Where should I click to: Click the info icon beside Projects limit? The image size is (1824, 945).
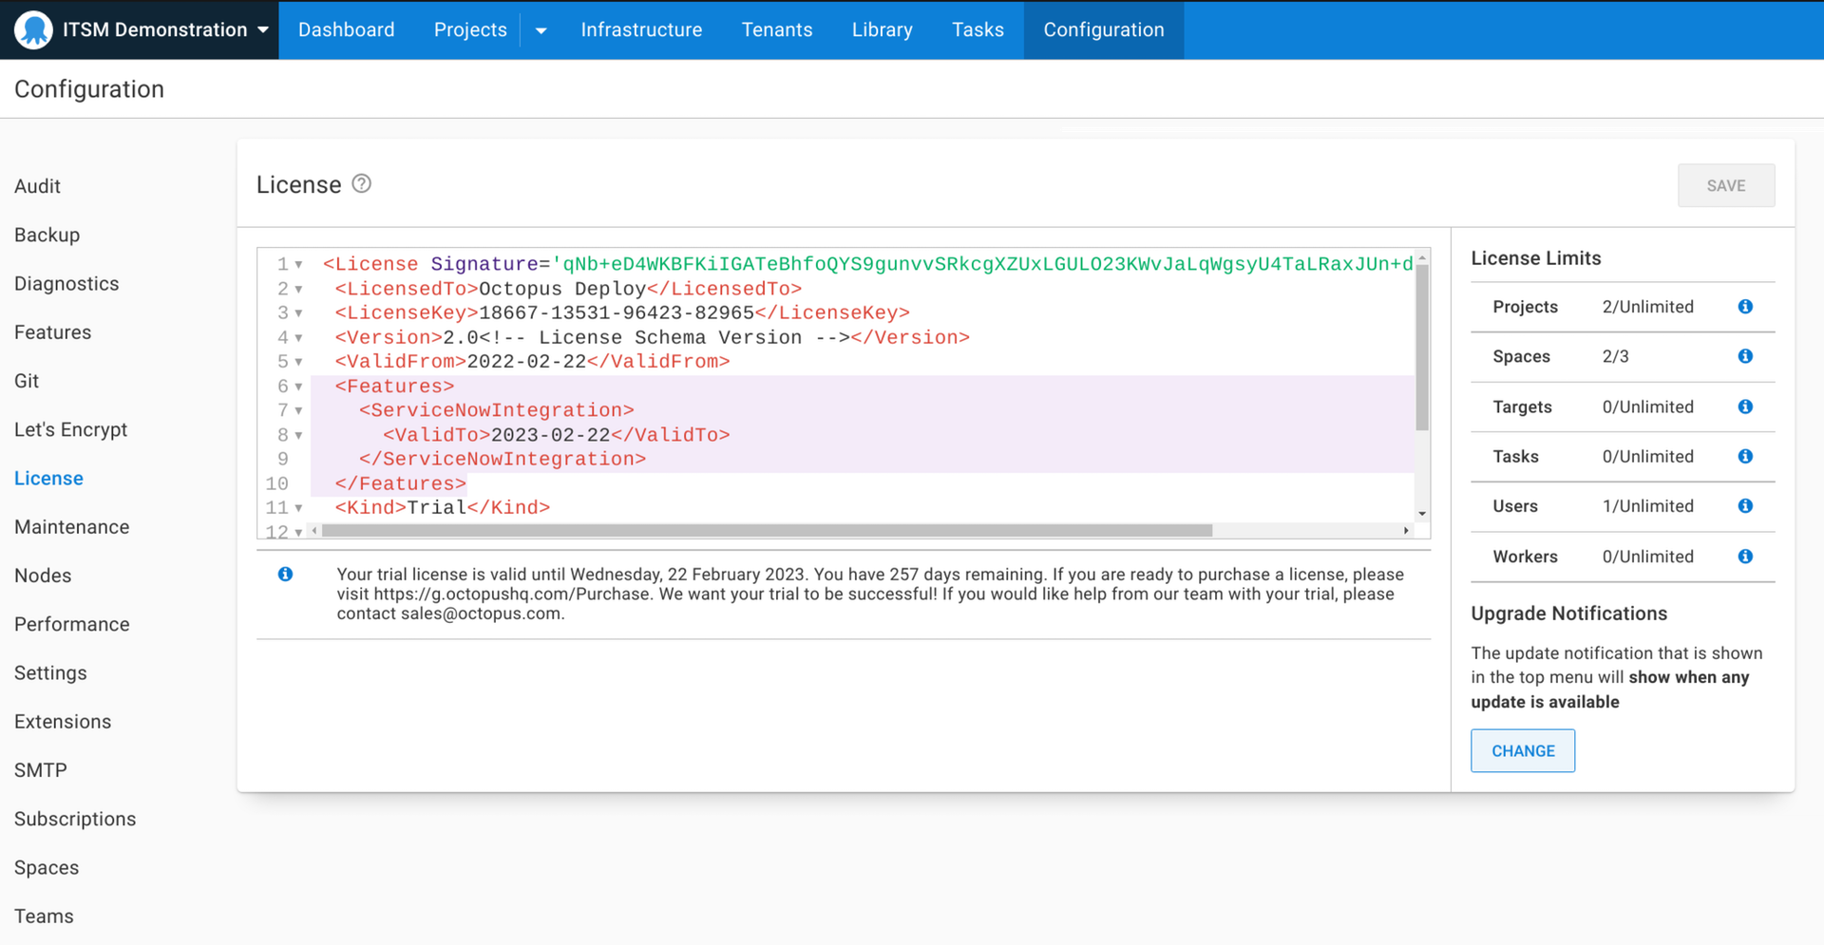1745,307
